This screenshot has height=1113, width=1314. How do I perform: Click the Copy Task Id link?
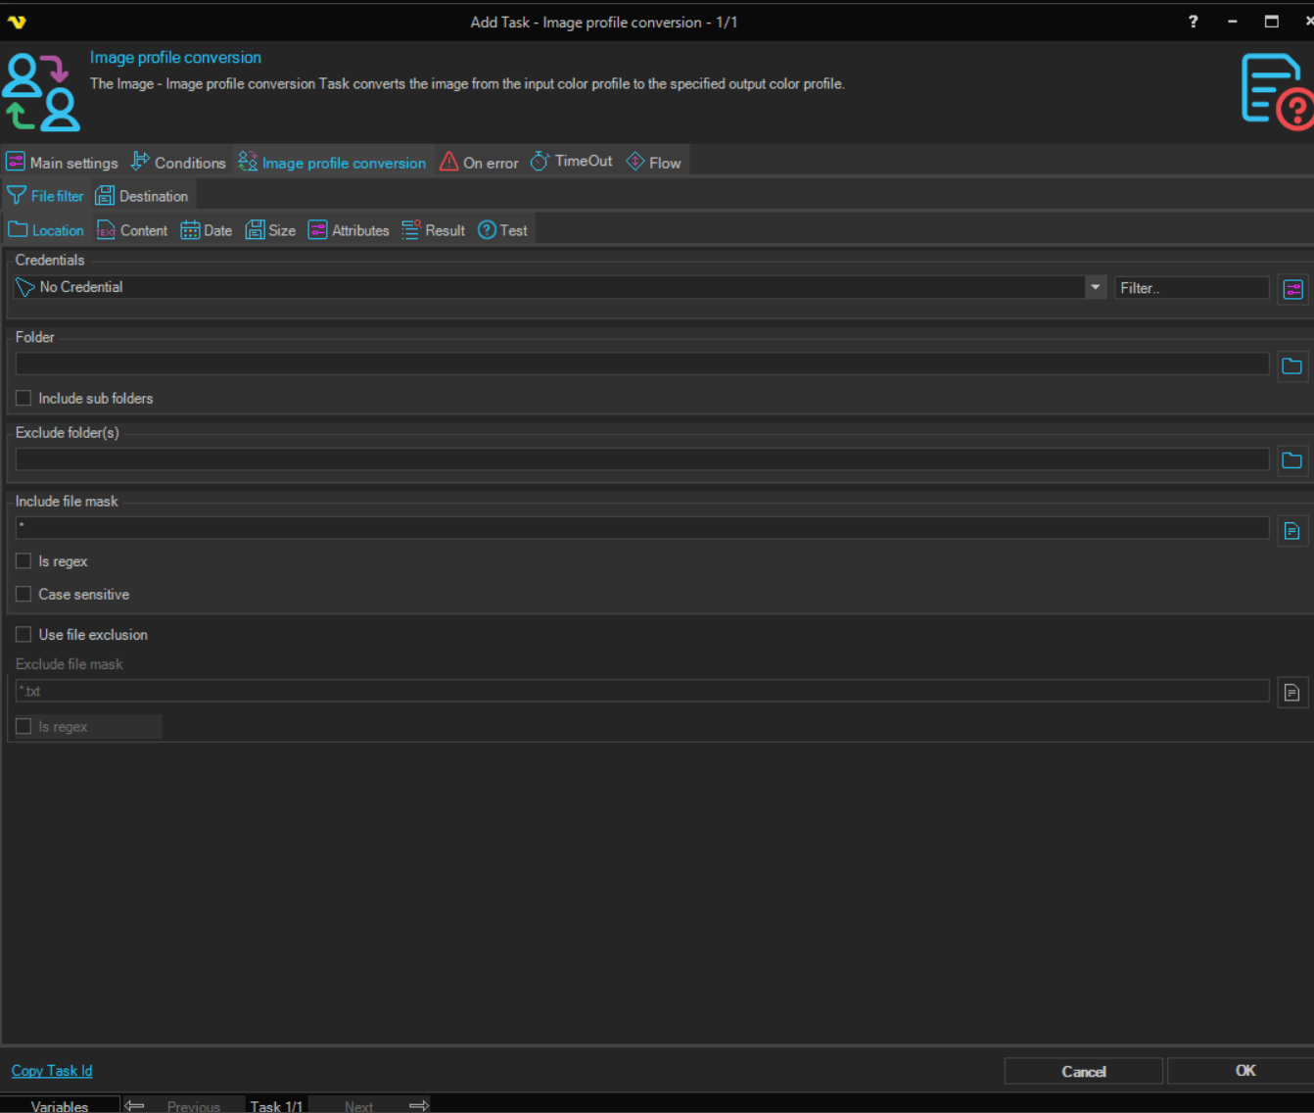coord(52,1071)
